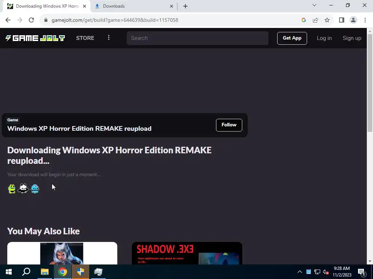Click the page vertical scrollbar thumb

click(370, 83)
